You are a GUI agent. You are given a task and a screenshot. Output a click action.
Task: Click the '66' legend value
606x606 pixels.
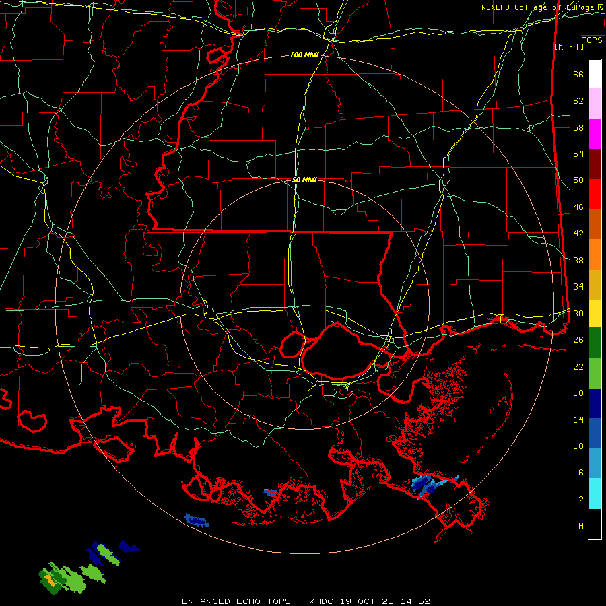(578, 75)
